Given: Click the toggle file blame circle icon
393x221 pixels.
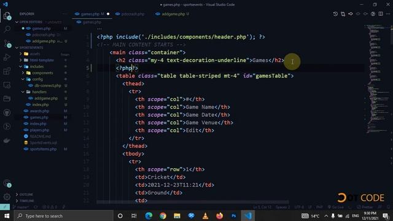Looking at the screenshot, I should coord(373,14).
